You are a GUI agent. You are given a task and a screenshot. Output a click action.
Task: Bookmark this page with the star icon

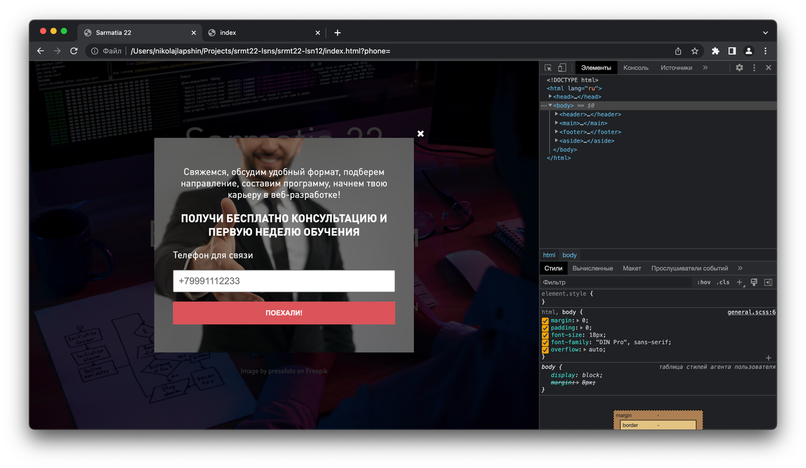(695, 51)
